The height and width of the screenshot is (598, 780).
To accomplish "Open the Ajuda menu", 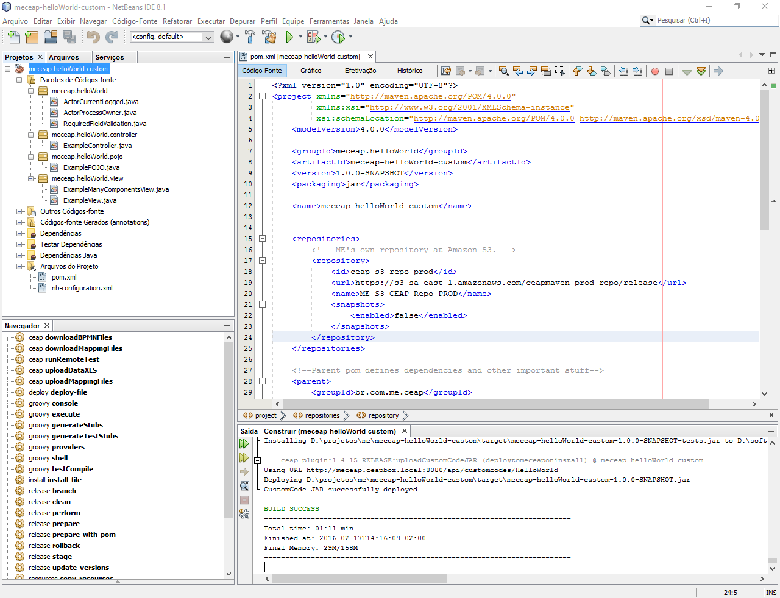I will click(388, 21).
